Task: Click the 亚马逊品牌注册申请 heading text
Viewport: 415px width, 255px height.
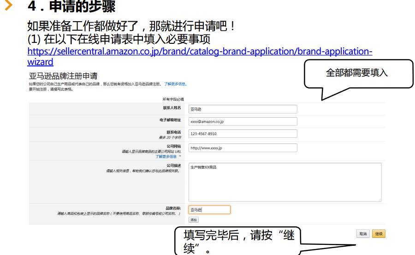Action: coord(63,76)
